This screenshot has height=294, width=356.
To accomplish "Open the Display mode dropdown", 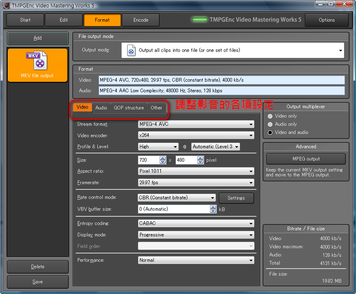I will point(196,235).
